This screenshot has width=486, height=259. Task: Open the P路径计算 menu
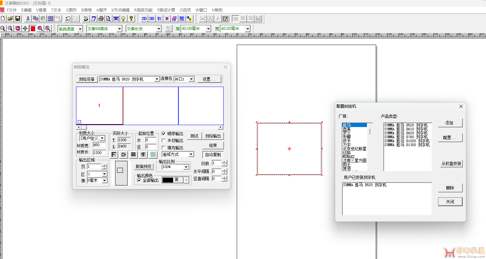tap(166, 10)
